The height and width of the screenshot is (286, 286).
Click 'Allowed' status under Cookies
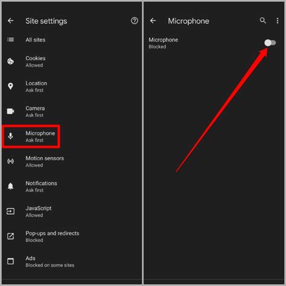click(x=34, y=65)
